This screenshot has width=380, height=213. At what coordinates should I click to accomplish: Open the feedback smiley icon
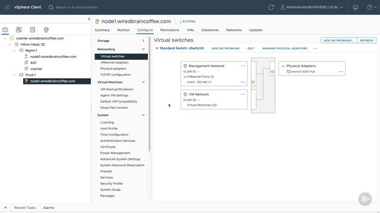pos(355,7)
